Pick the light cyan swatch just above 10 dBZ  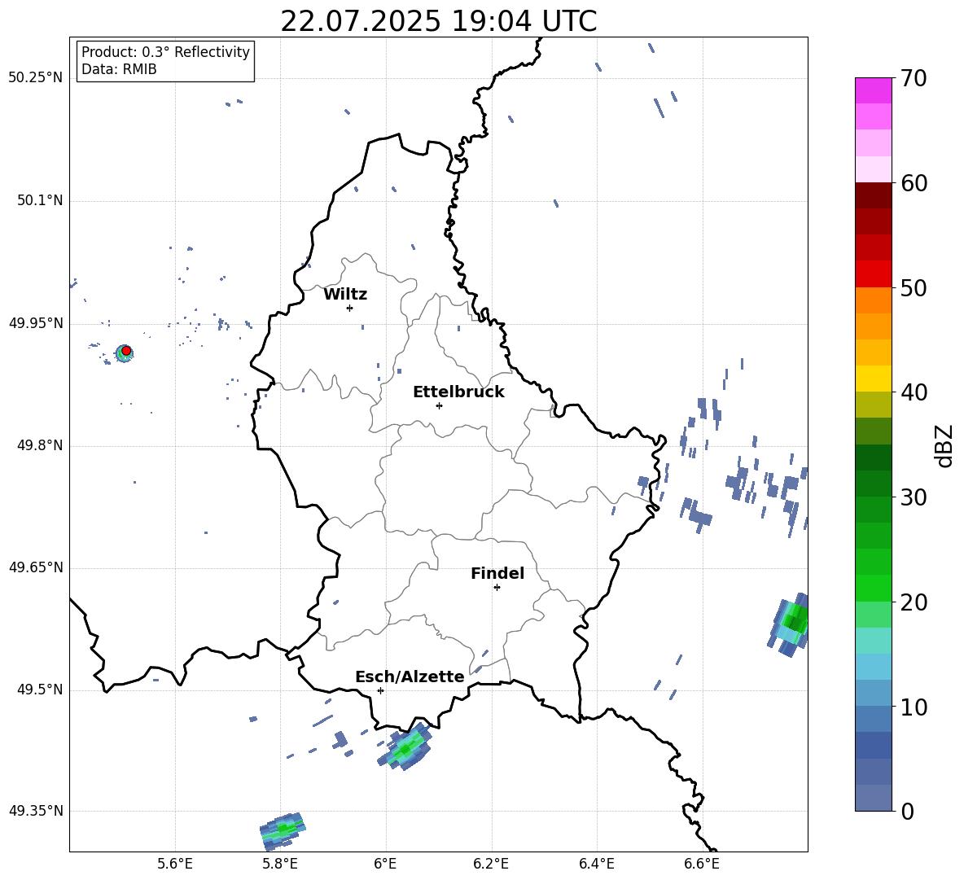pyautogui.click(x=874, y=693)
